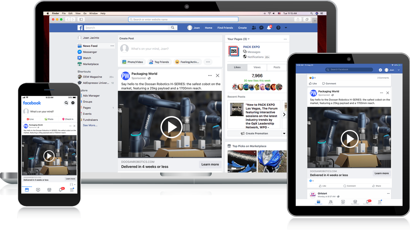
Task: Click the search magnifier in laptop Facebook bar
Action: pos(172,28)
